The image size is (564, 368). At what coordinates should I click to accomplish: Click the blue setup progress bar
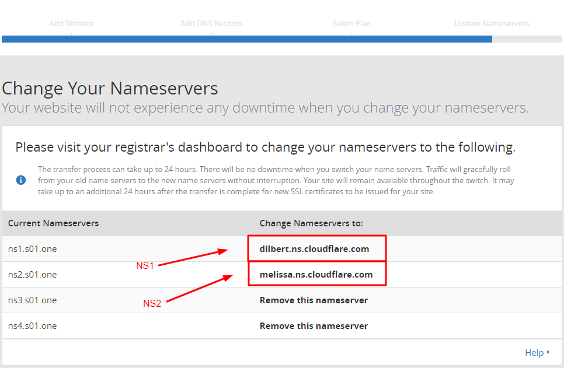pos(247,39)
